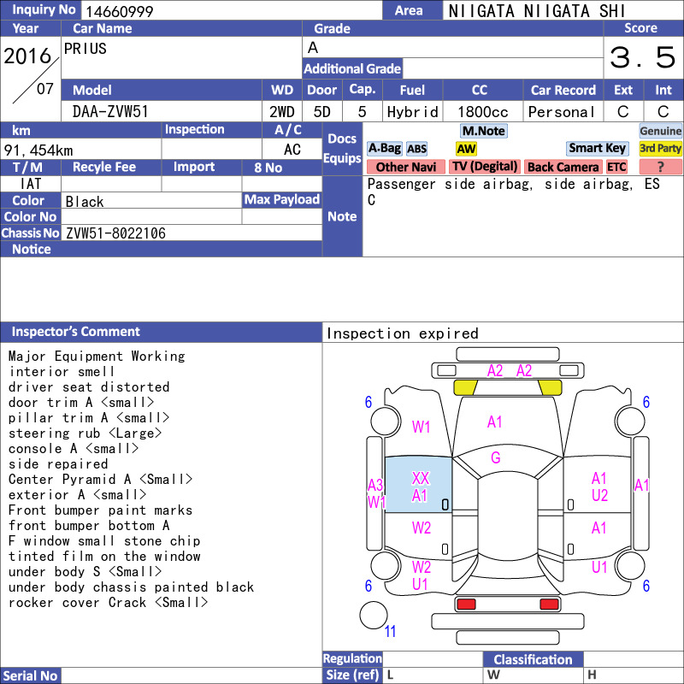Click the engine size 1800cc
The height and width of the screenshot is (684, 684).
coord(482,112)
